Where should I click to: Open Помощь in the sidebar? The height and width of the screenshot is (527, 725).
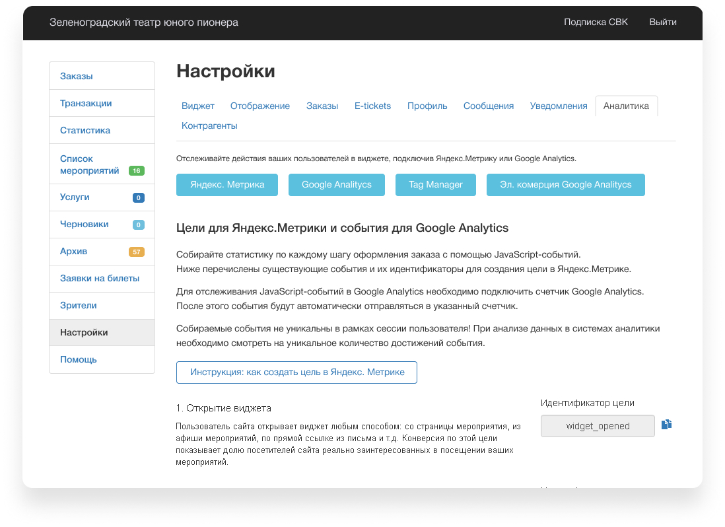pyautogui.click(x=102, y=360)
